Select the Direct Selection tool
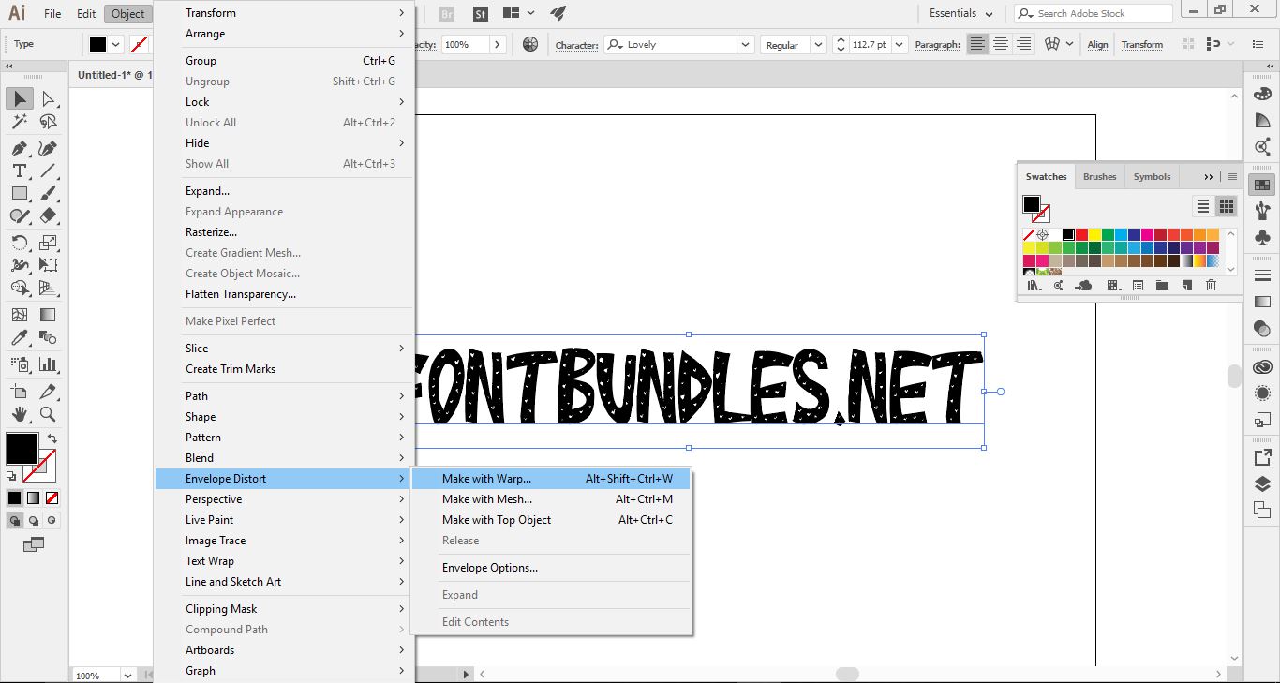Screen dimensions: 1280x683 [x=48, y=98]
